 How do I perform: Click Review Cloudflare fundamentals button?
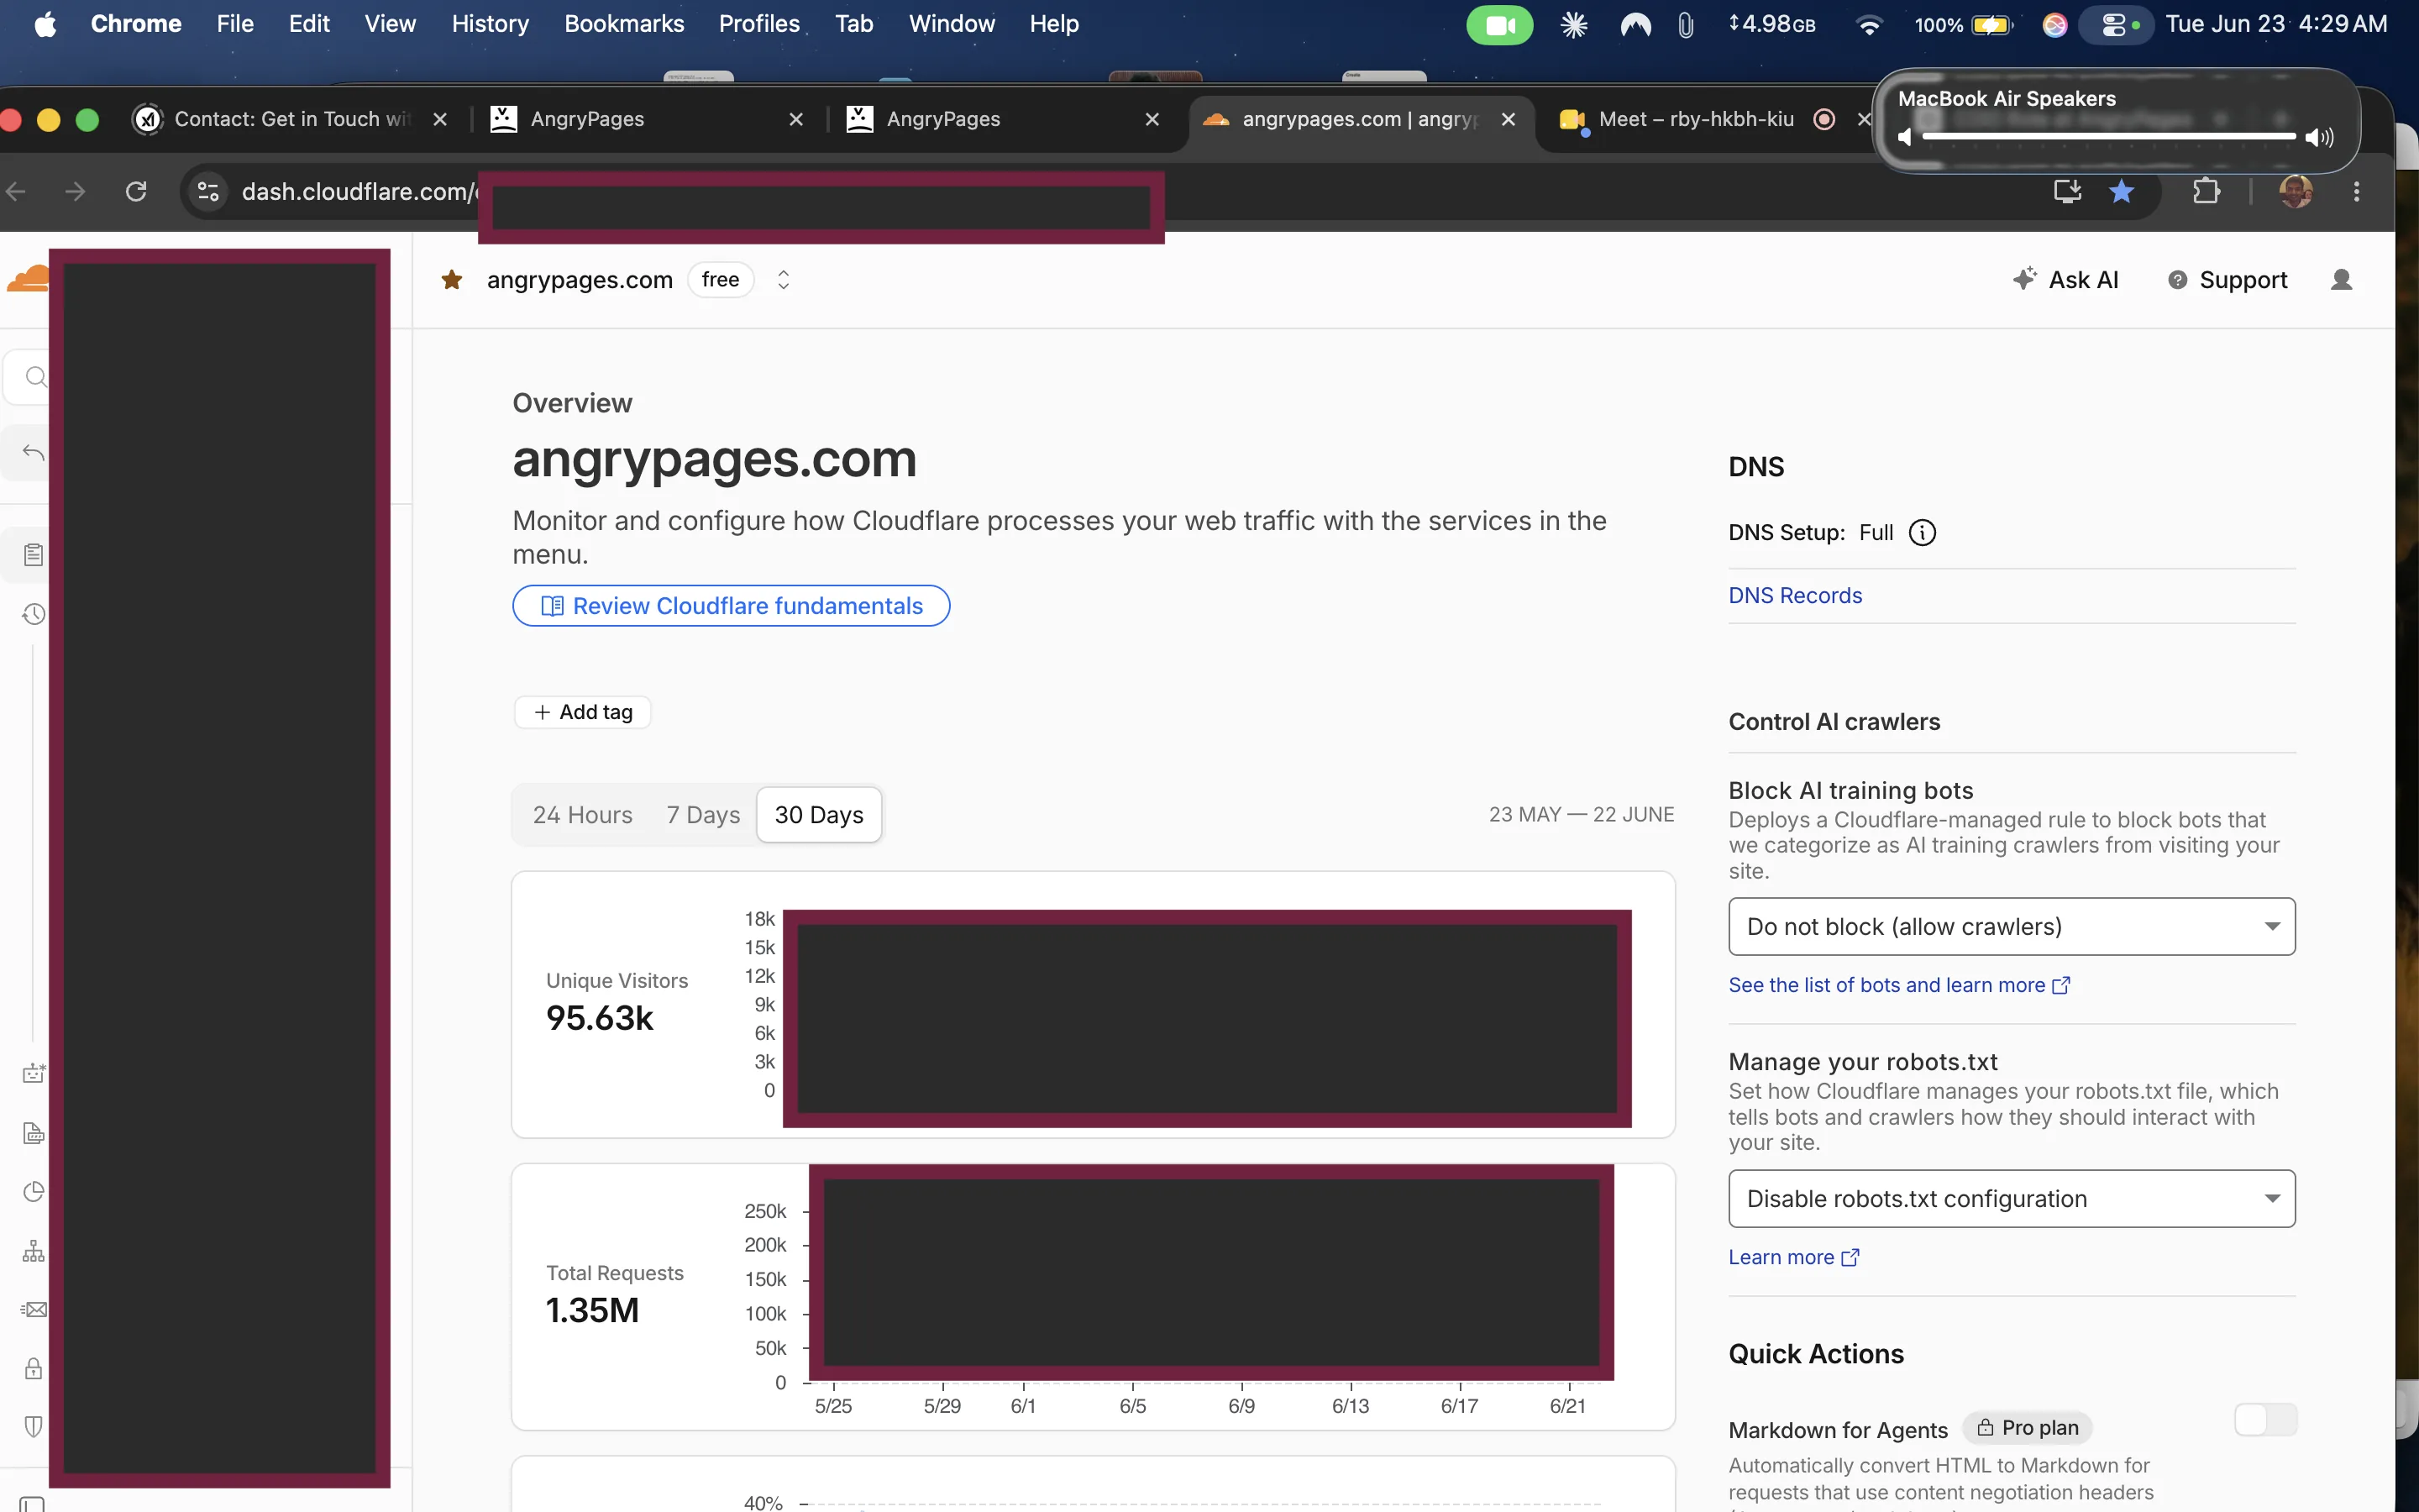point(731,606)
